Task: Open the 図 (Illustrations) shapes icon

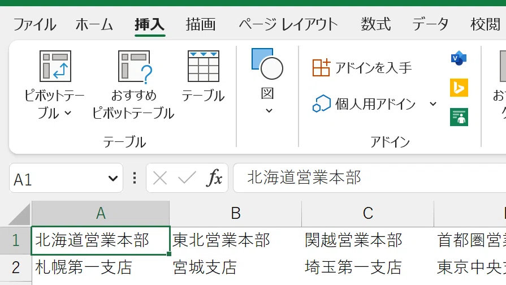Action: (267, 64)
